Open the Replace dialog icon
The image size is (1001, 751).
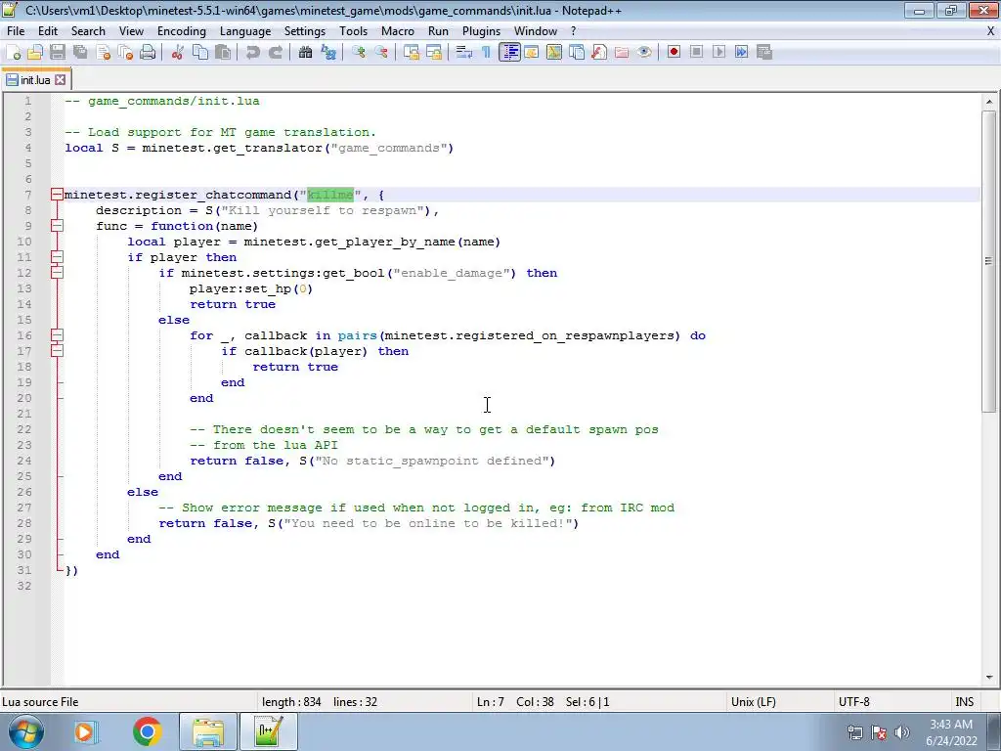click(328, 53)
